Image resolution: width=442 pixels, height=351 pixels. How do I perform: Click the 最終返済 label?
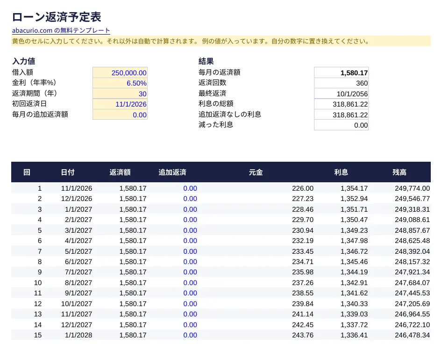coord(212,93)
